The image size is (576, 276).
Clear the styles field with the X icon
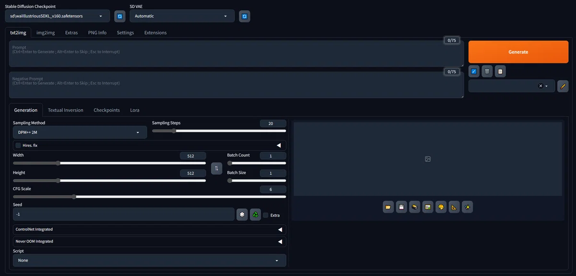[540, 86]
